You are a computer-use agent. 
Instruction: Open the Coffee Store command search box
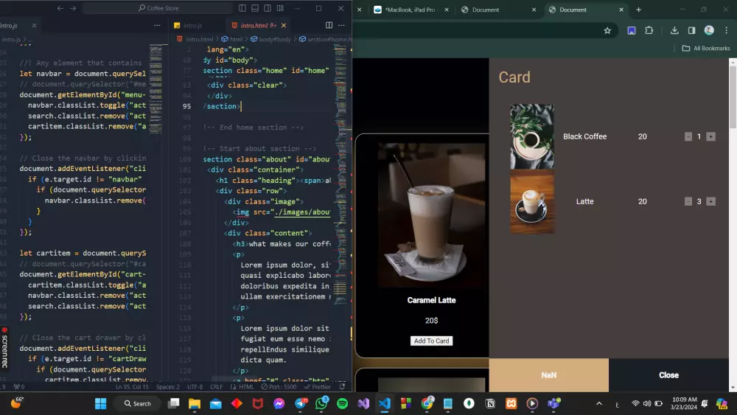pos(158,8)
